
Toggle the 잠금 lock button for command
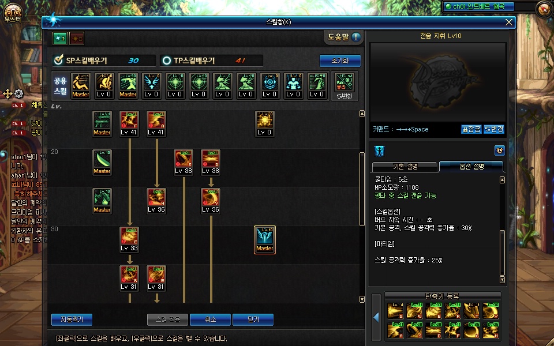tap(471, 129)
